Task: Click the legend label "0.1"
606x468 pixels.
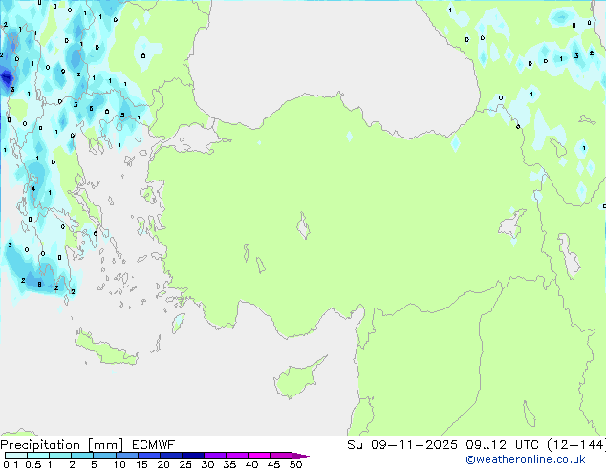Action: 11,464
